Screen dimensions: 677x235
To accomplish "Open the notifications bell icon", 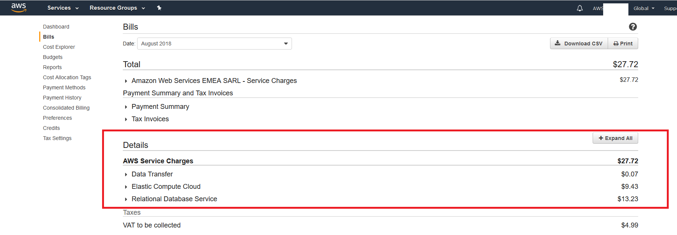I will (580, 8).
